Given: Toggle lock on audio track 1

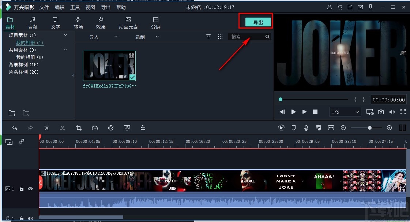Looking at the screenshot, I should [x=22, y=218].
